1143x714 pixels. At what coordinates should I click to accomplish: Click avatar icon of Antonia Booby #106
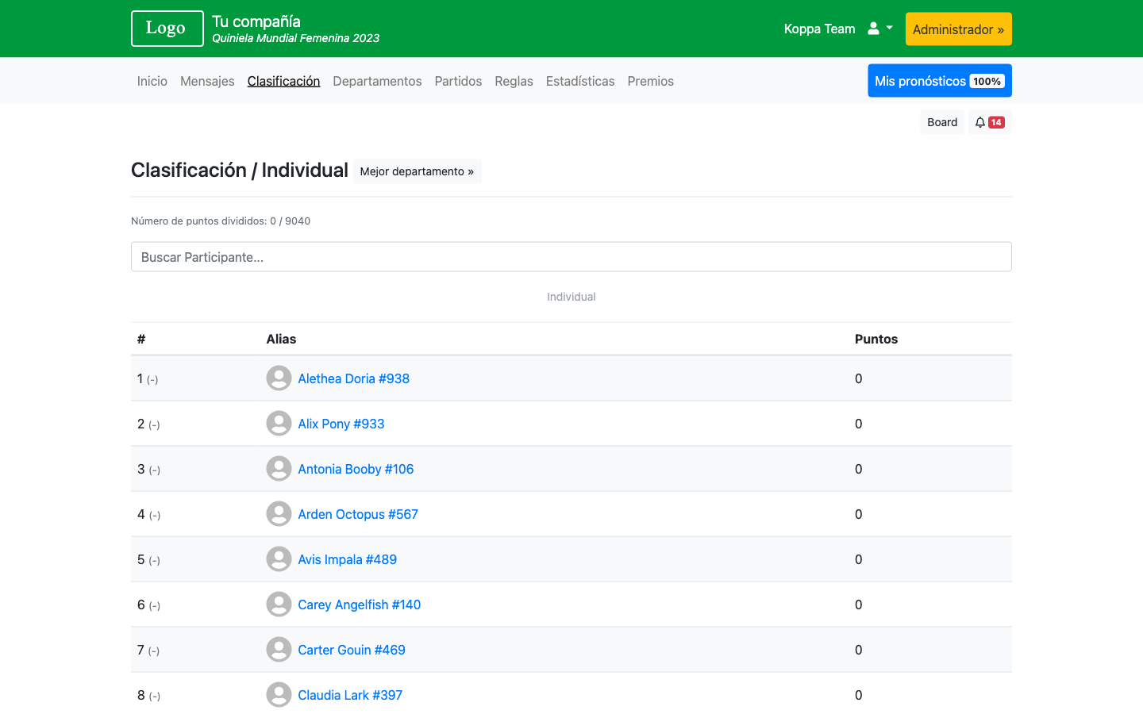(x=279, y=469)
